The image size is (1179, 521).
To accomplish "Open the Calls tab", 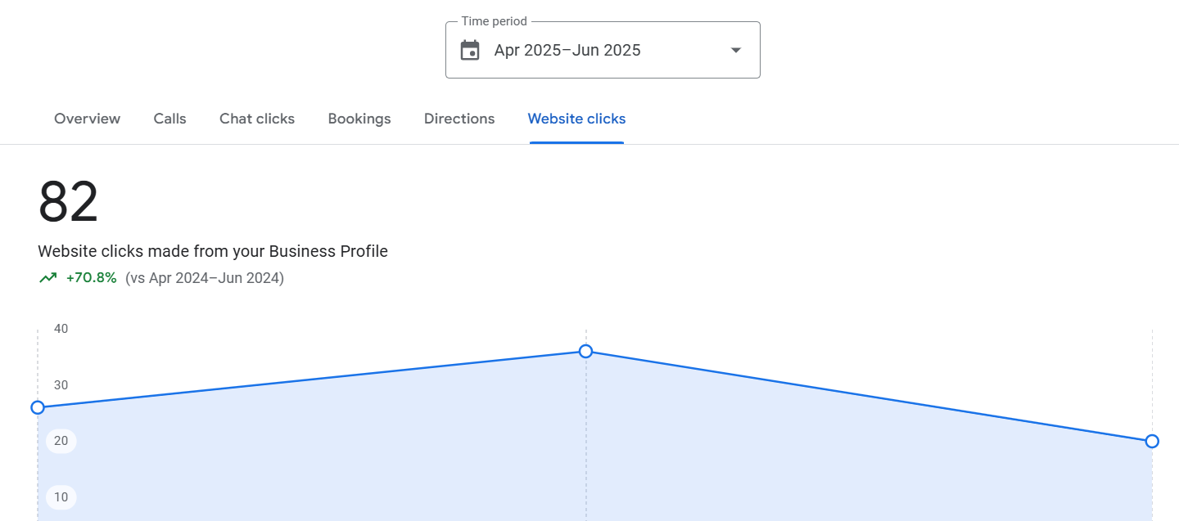I will coord(169,119).
